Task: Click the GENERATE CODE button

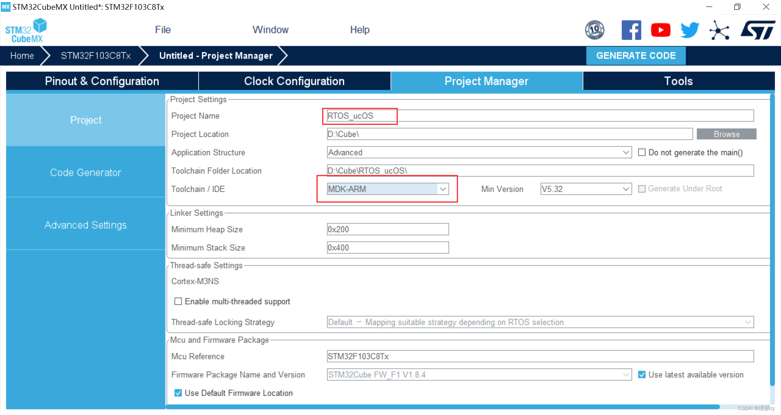Action: pyautogui.click(x=636, y=56)
